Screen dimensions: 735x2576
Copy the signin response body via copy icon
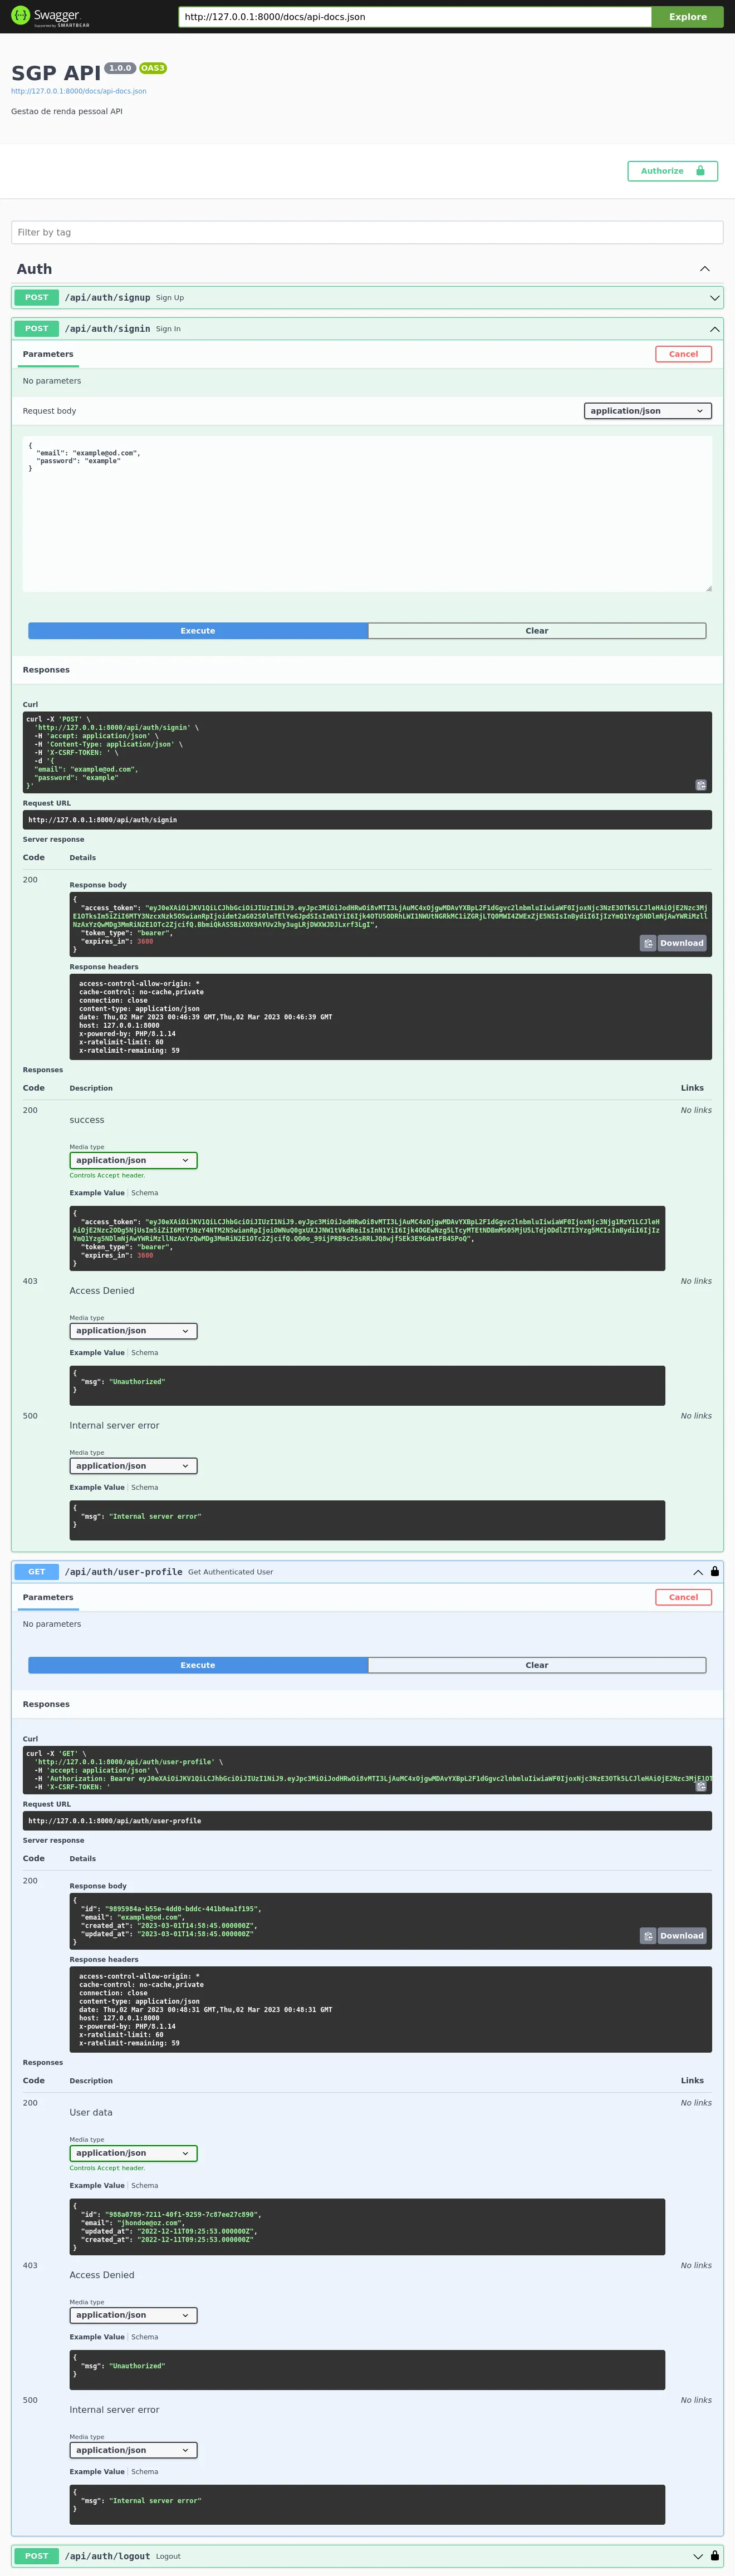[648, 943]
